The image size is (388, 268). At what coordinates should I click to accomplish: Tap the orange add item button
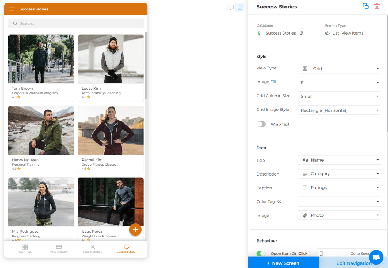(135, 230)
